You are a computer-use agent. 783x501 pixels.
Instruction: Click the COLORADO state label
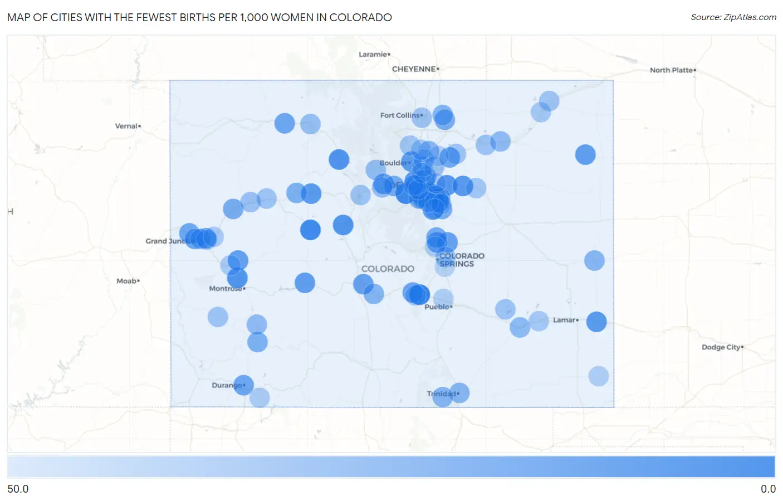[x=388, y=269]
